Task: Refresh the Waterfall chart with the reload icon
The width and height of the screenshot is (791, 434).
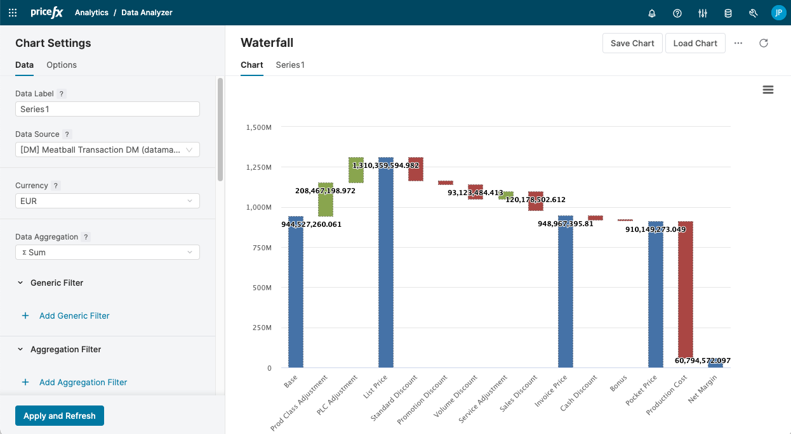Action: pos(764,42)
